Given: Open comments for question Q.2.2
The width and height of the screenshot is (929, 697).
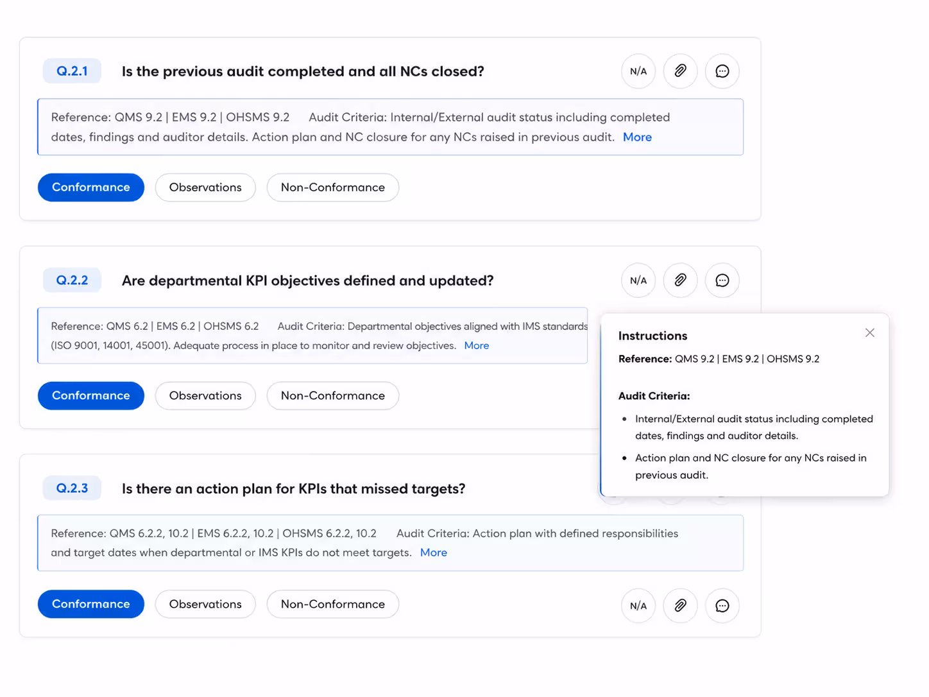Looking at the screenshot, I should (722, 280).
